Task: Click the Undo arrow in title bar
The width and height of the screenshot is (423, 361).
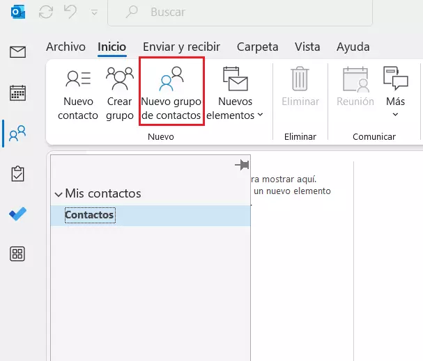Action: tap(70, 13)
